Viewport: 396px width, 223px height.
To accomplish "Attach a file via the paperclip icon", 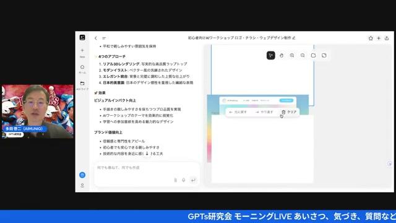I will pos(176,180).
